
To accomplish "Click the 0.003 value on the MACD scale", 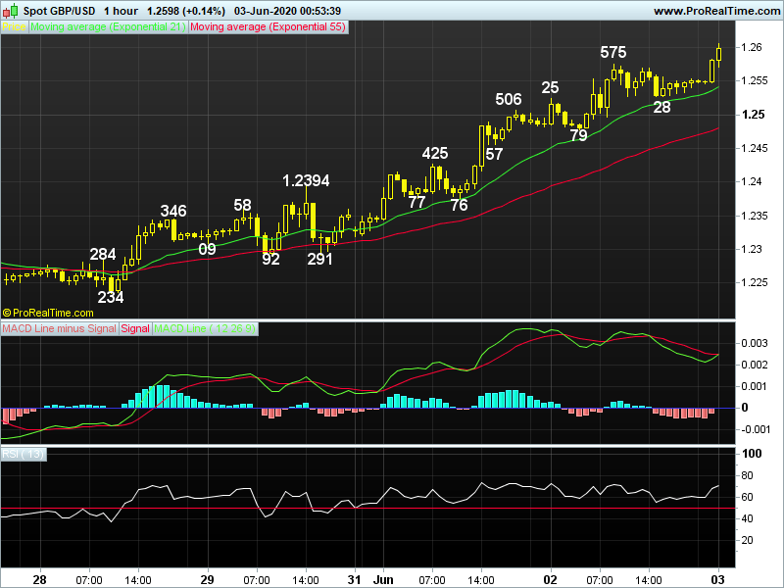I will coord(754,343).
